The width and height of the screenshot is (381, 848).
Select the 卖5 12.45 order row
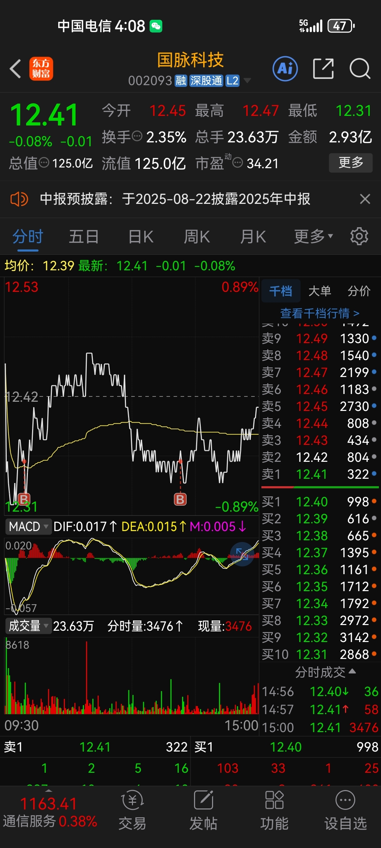click(x=320, y=406)
